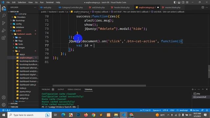210x118 pixels.
Task: Maximize the panel with up chevron
Action: coord(203,89)
